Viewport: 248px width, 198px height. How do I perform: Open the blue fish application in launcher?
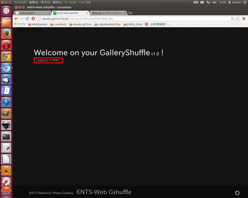tap(6, 102)
